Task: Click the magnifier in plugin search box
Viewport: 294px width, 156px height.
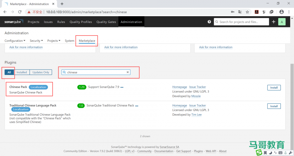Action: (64, 72)
